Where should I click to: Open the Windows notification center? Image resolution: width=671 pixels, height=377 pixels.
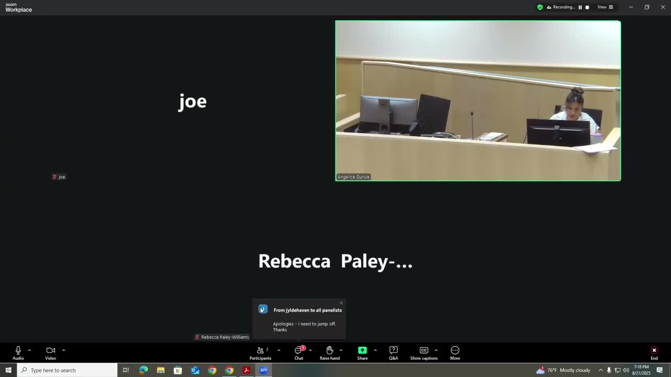click(660, 370)
